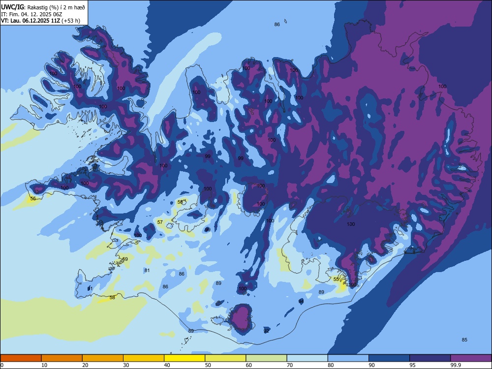The image size is (492, 369).
Task: Click the title 'UWC/IG: Rakastig (%) í 2 m hæð'
Action: click(43, 7)
